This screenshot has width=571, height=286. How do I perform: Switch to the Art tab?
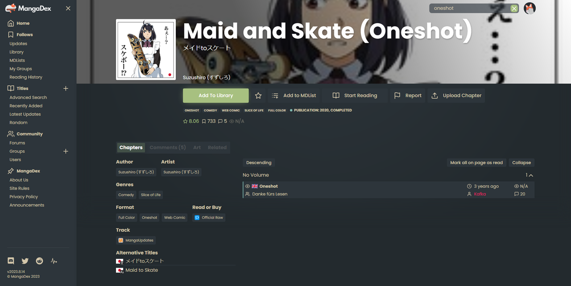[x=197, y=147]
